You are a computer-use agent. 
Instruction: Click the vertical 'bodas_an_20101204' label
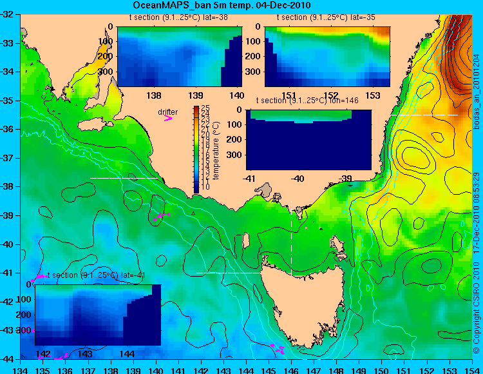pyautogui.click(x=477, y=92)
